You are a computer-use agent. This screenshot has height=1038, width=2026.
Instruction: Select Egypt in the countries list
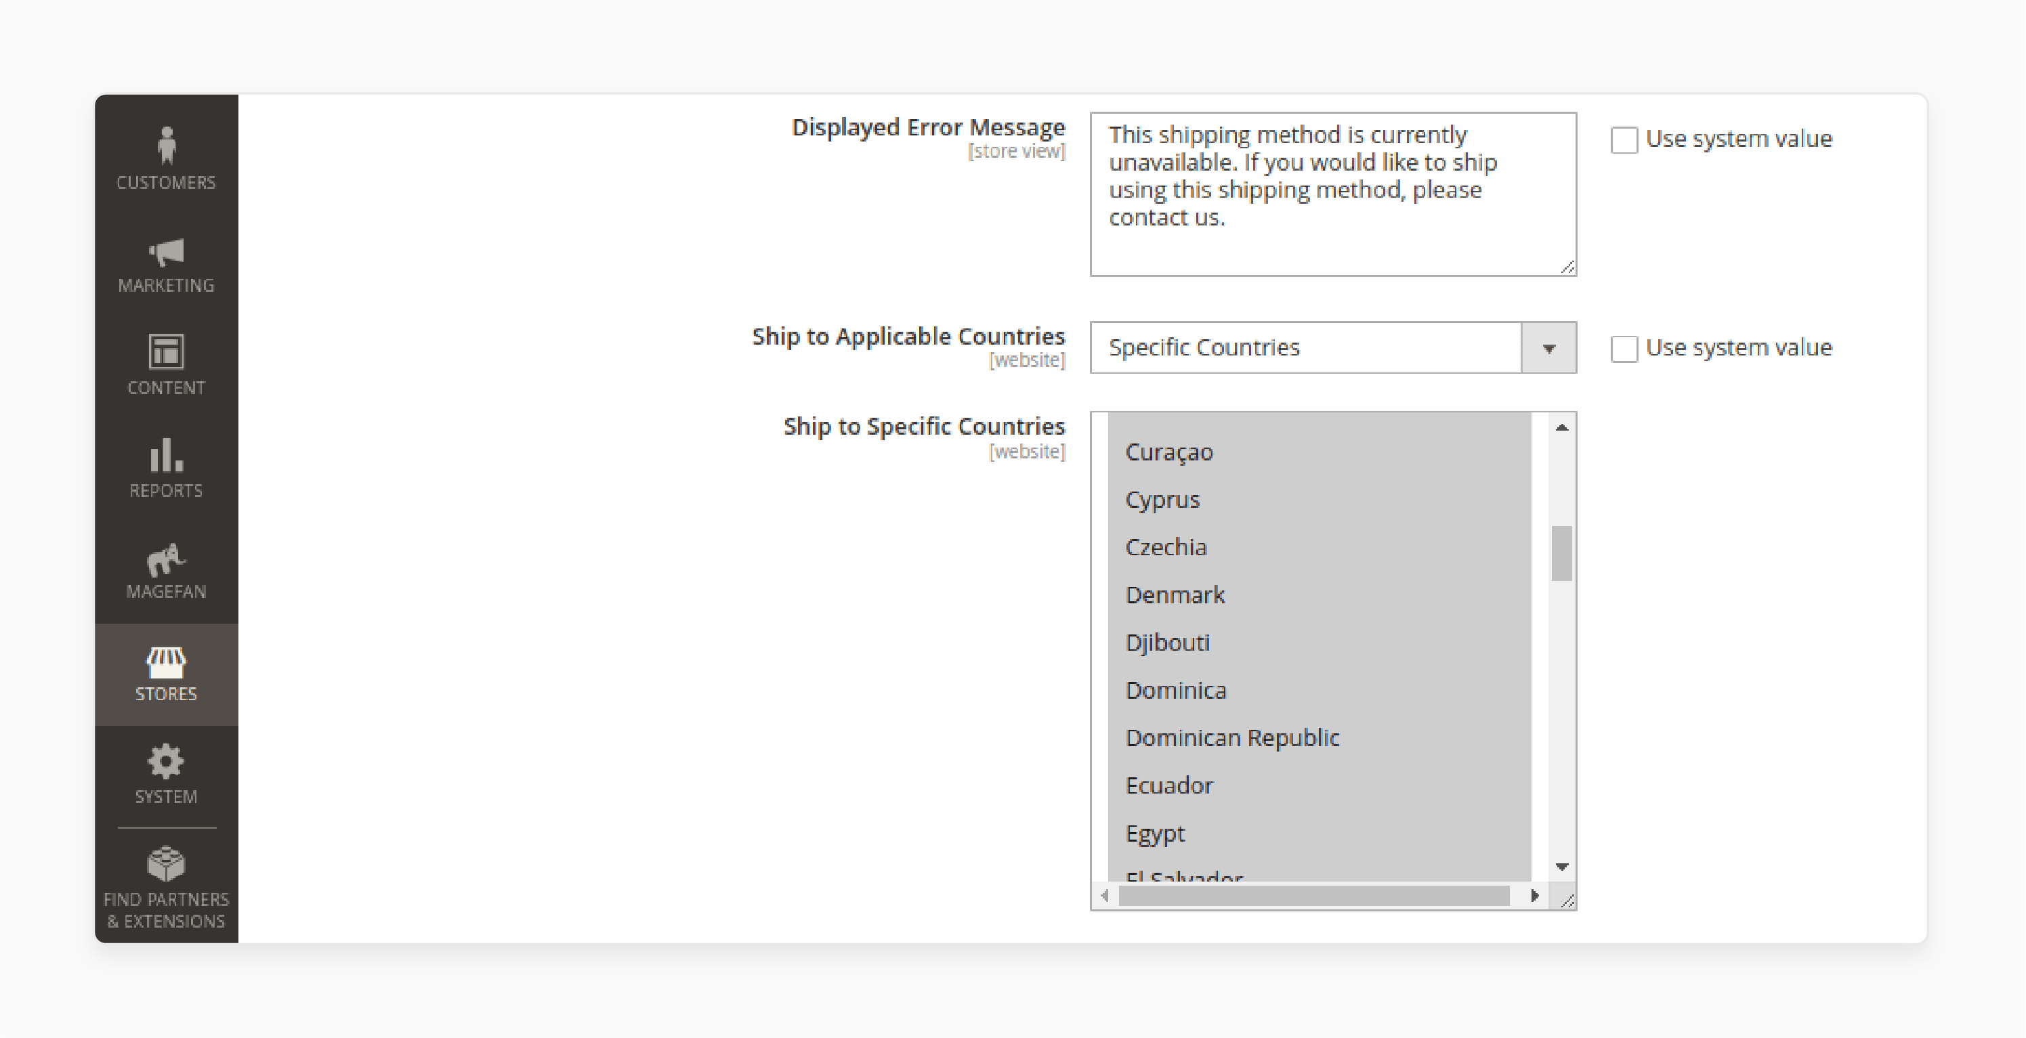click(1319, 833)
